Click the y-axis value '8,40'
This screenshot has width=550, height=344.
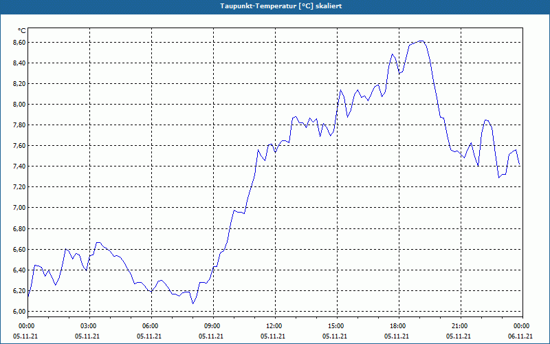coord(20,63)
